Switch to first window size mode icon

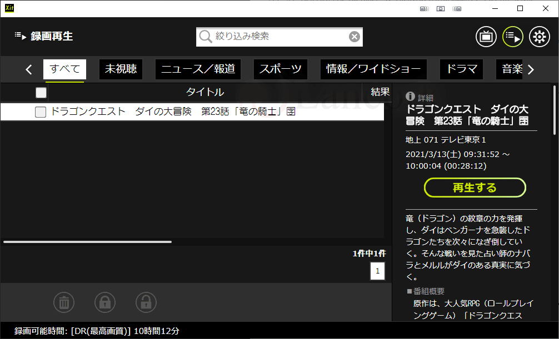pos(424,8)
